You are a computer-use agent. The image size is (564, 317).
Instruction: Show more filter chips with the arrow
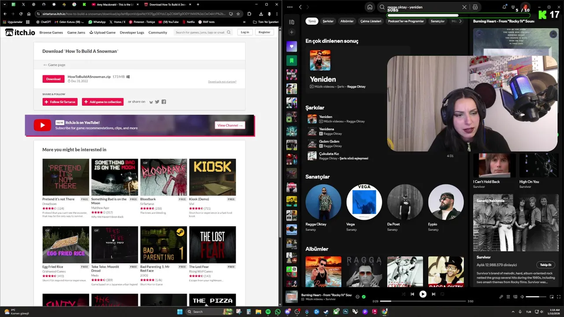coord(460,21)
